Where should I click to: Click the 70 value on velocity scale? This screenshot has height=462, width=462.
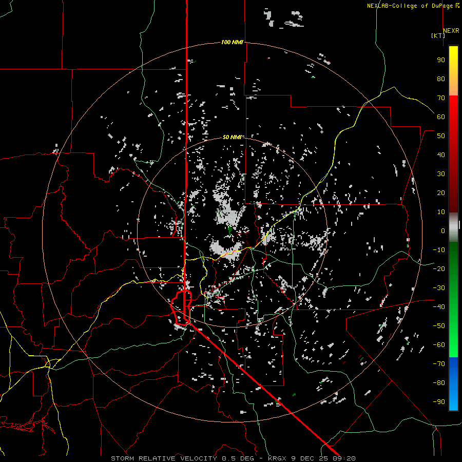[x=441, y=98]
